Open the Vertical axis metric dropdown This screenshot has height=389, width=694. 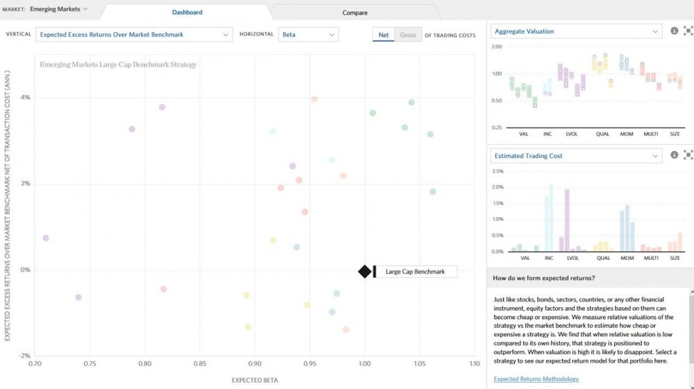(135, 34)
